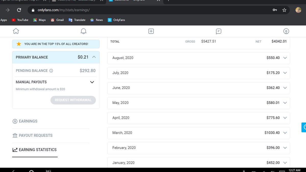Expand the Manual Payouts dropdown
The image size is (306, 172).
pos(92,82)
